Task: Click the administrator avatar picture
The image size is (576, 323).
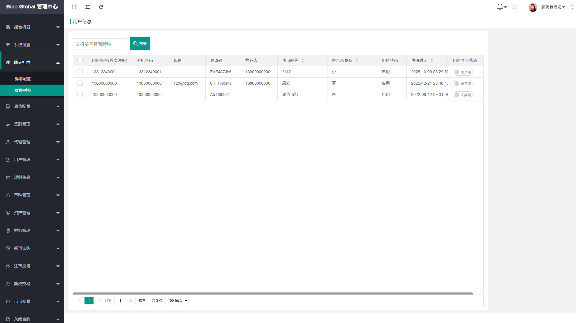Action: [533, 7]
